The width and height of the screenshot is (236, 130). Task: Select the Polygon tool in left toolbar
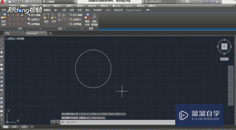point(2,52)
